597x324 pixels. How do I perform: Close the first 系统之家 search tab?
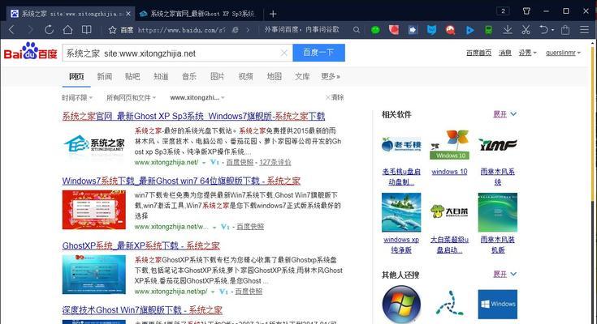coord(128,14)
